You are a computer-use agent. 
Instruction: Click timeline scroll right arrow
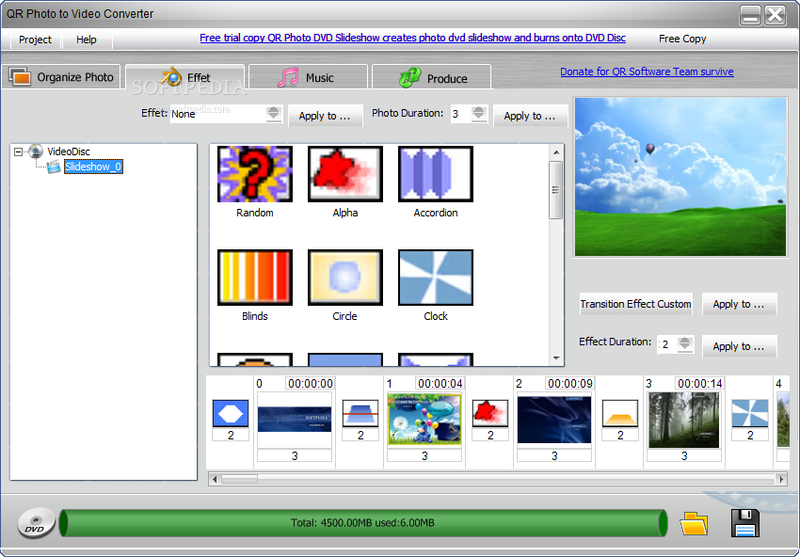coord(780,479)
